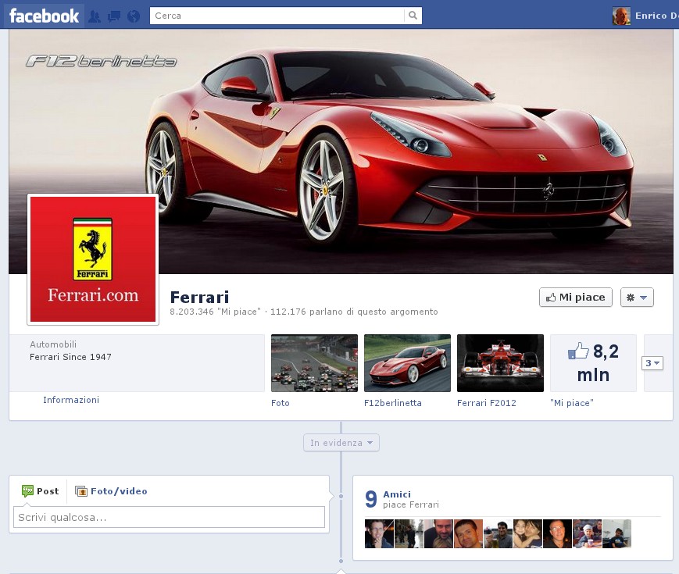Select the Foto/video tab

(111, 491)
